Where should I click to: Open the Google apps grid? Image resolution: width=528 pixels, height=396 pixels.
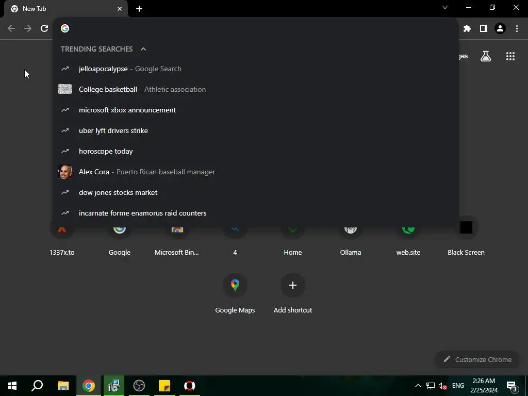[510, 56]
